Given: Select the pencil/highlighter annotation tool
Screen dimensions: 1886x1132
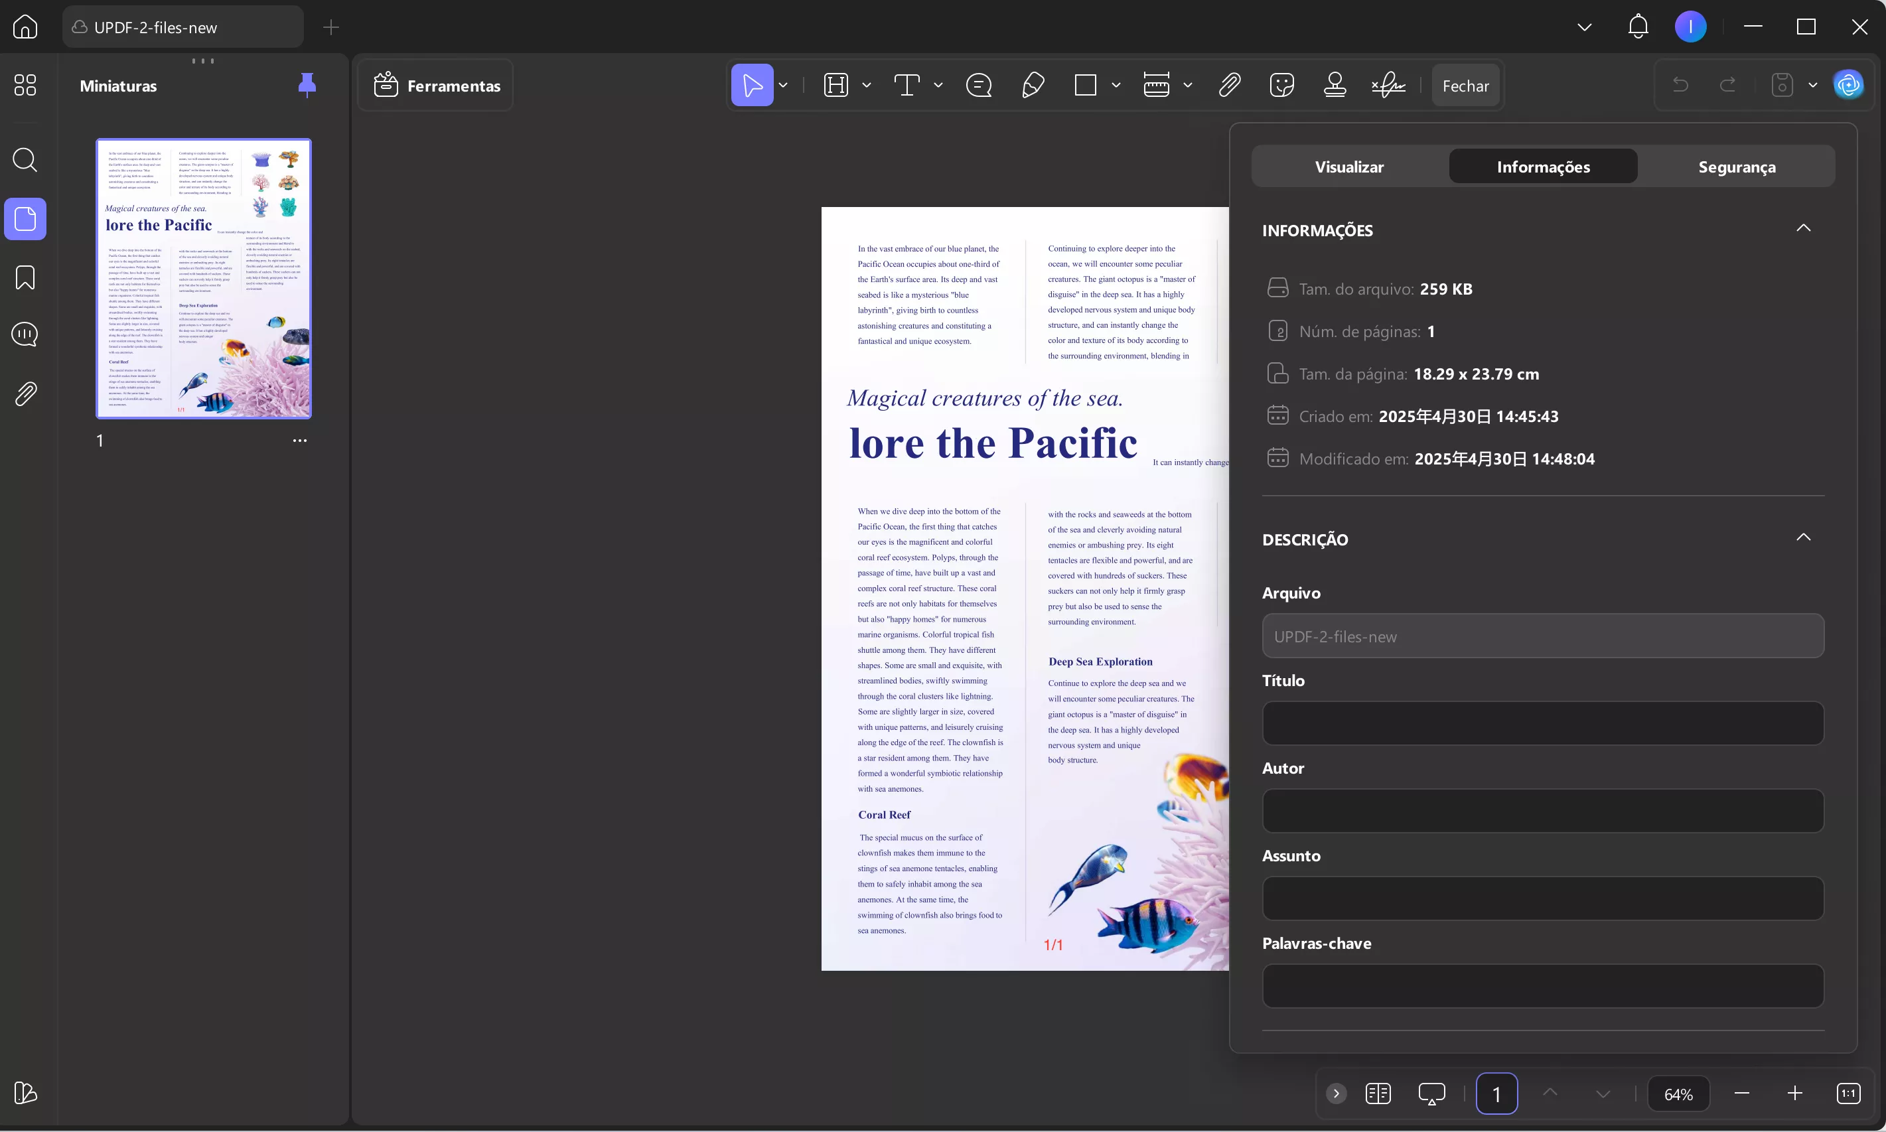Looking at the screenshot, I should (x=1033, y=86).
